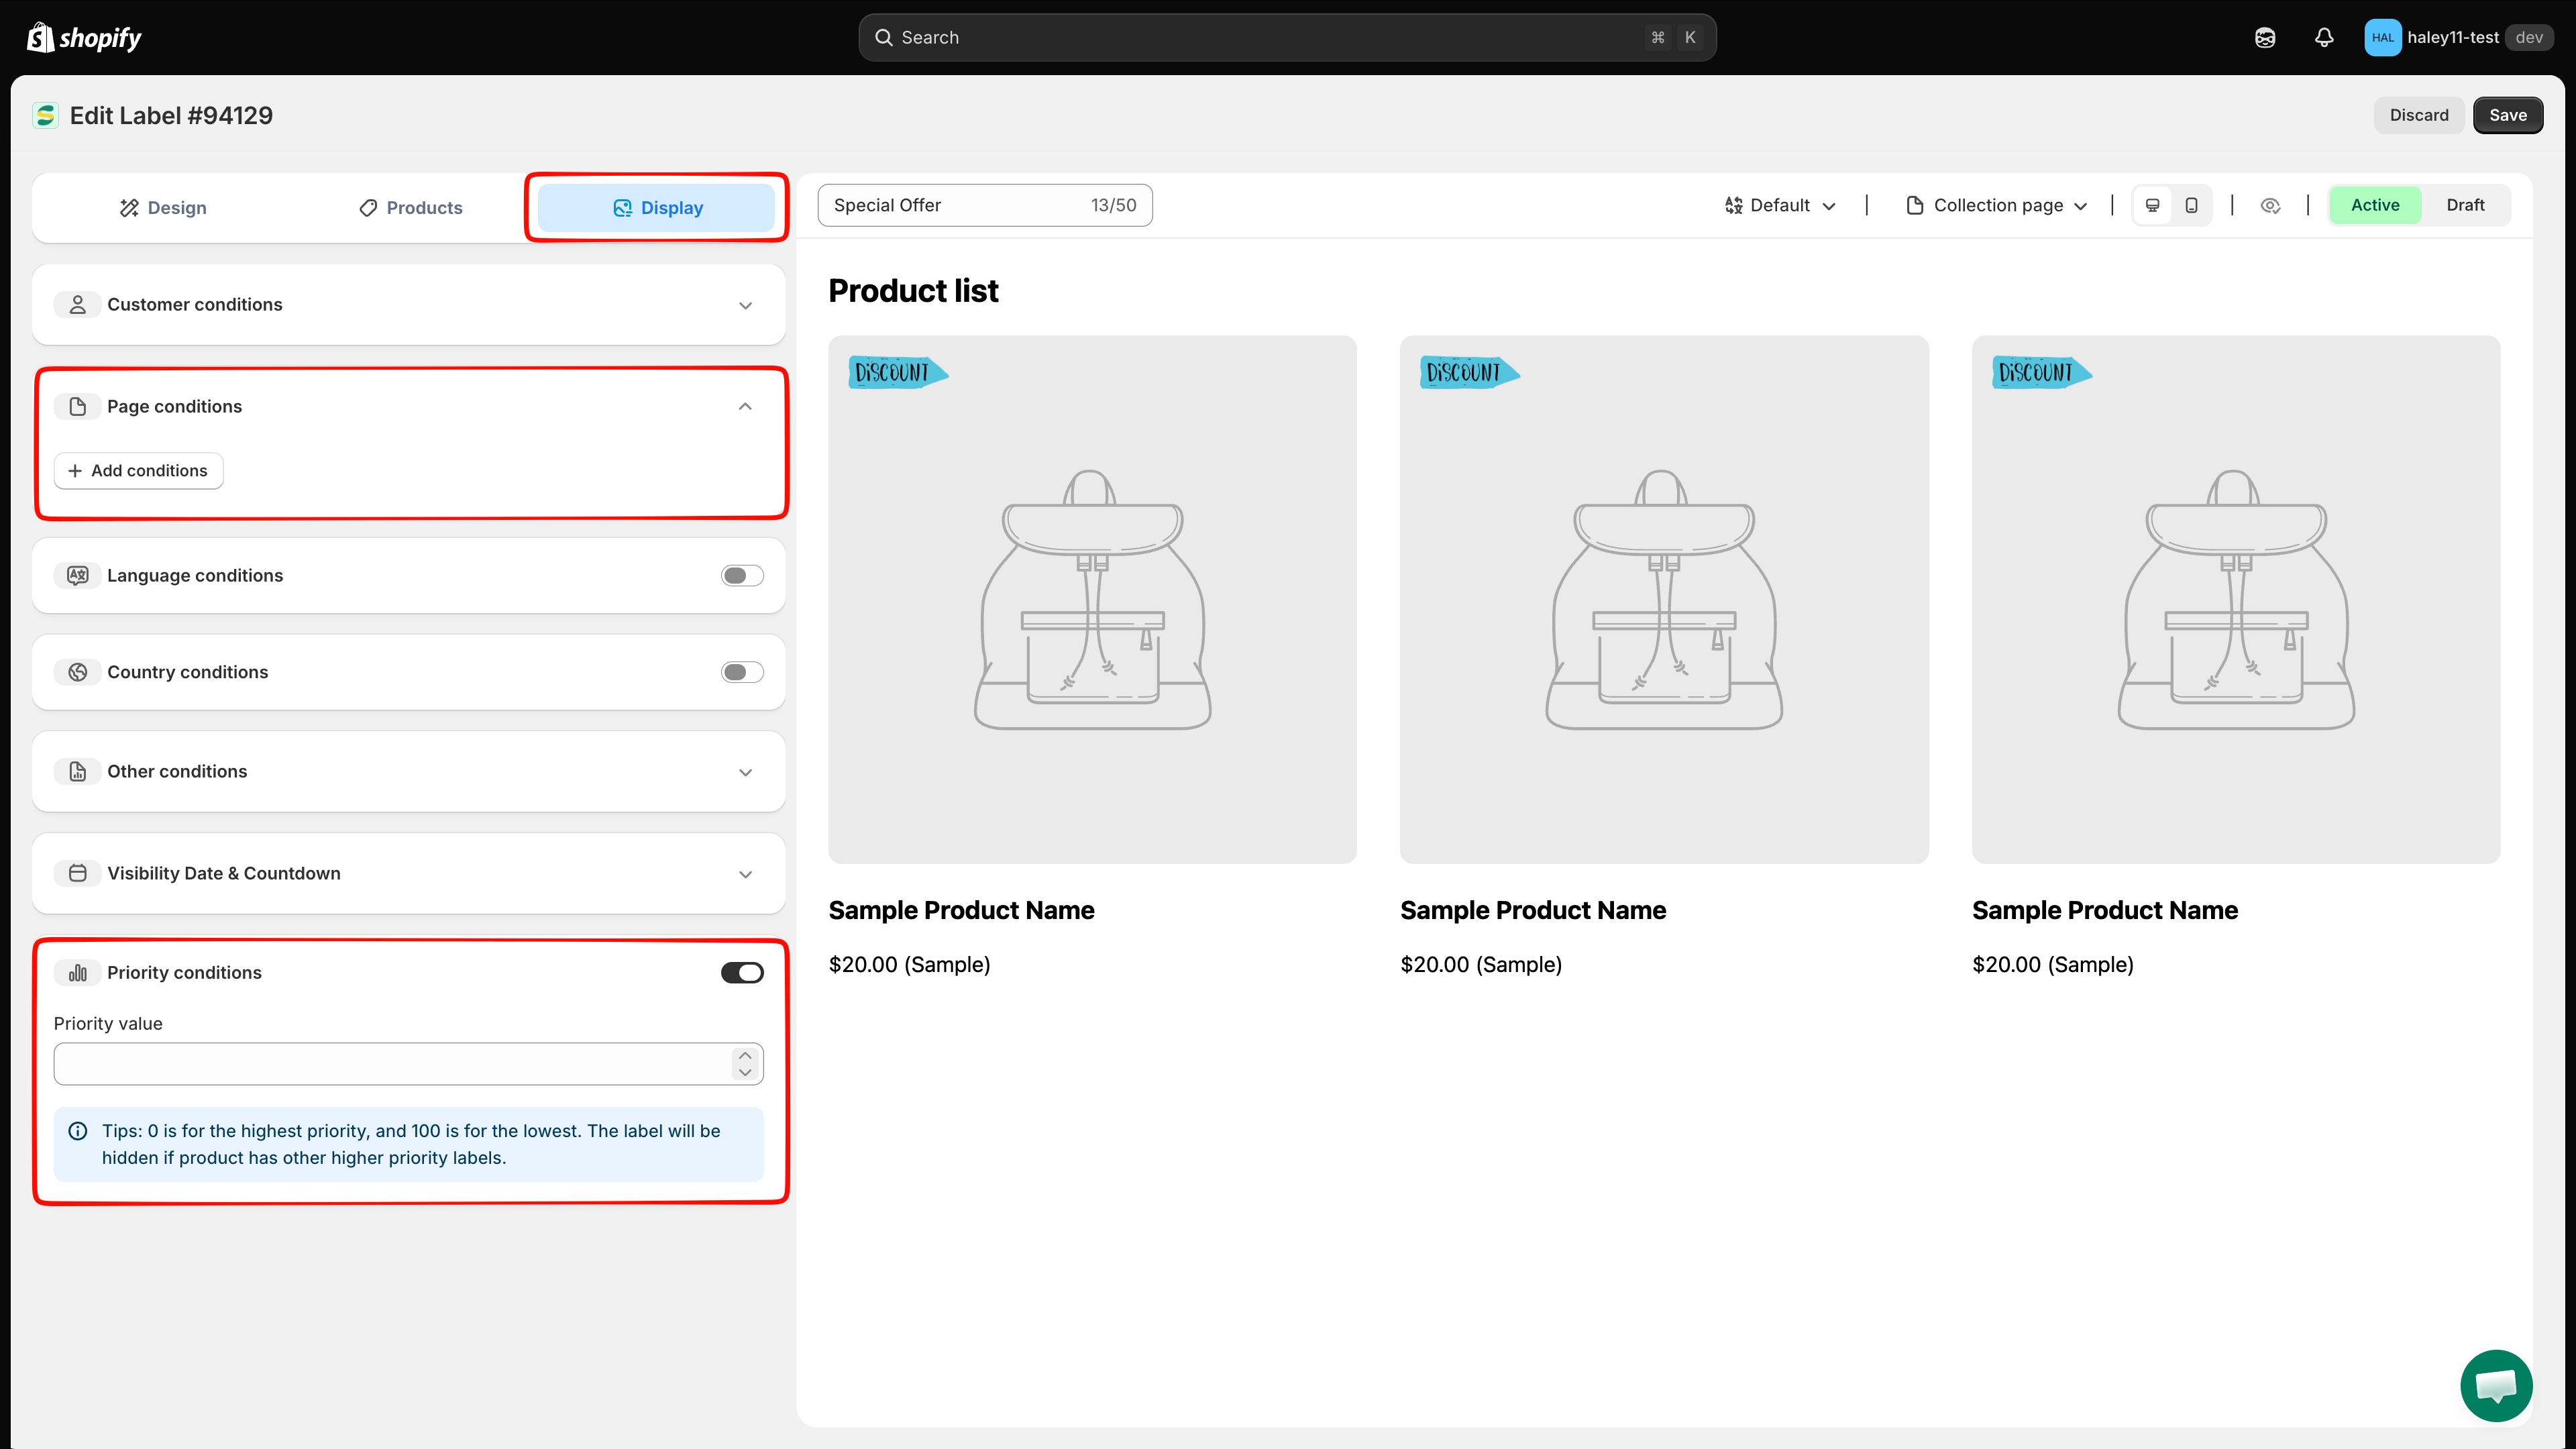
Task: Click the Special Offer label name field
Action: pos(984,205)
